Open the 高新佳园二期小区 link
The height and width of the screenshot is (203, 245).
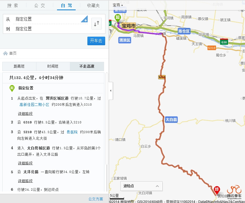tap(34, 105)
